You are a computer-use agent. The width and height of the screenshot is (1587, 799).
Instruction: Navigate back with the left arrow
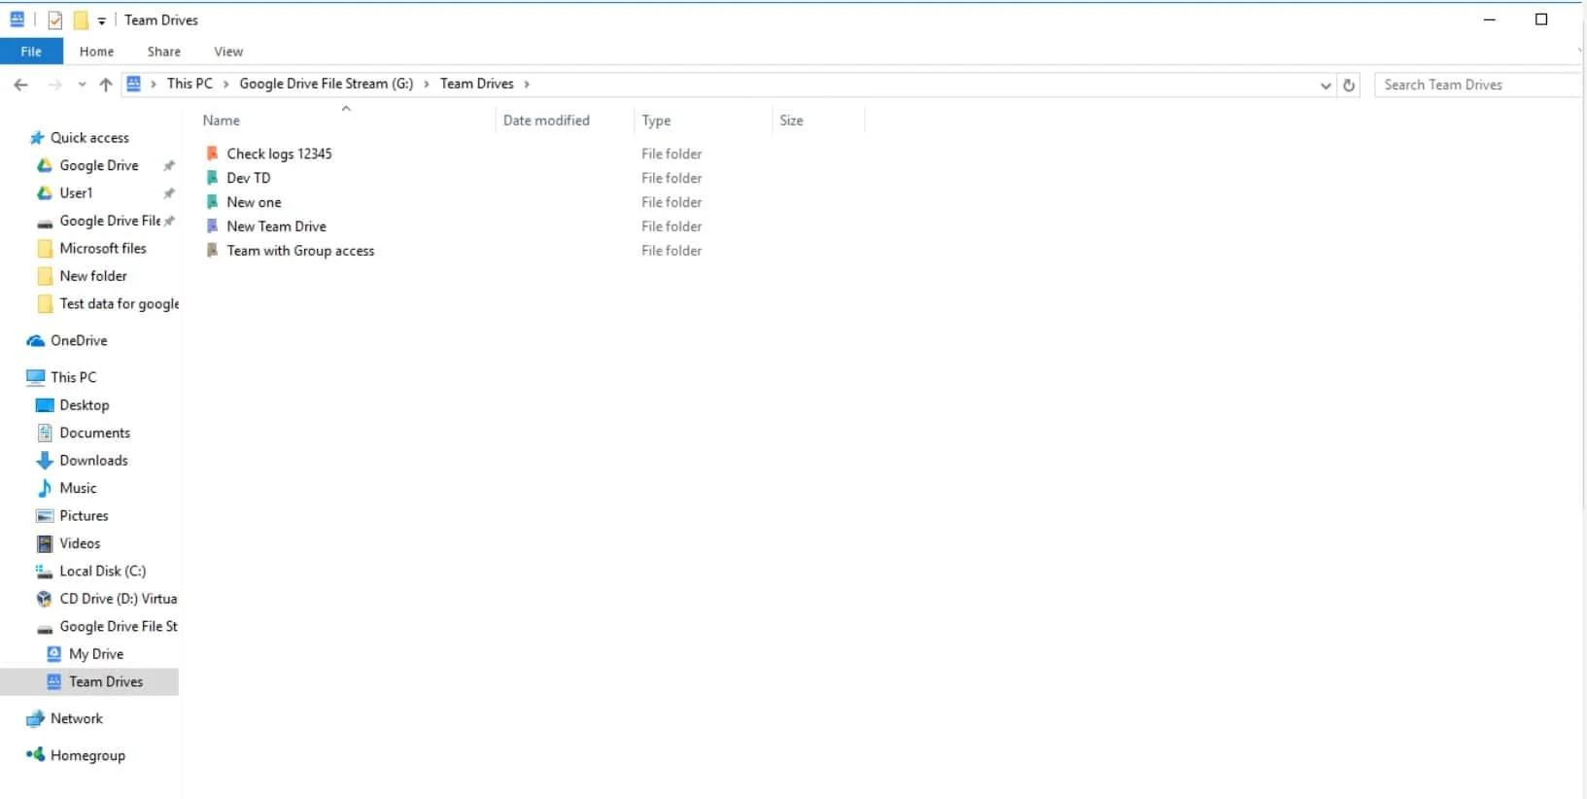[21, 85]
